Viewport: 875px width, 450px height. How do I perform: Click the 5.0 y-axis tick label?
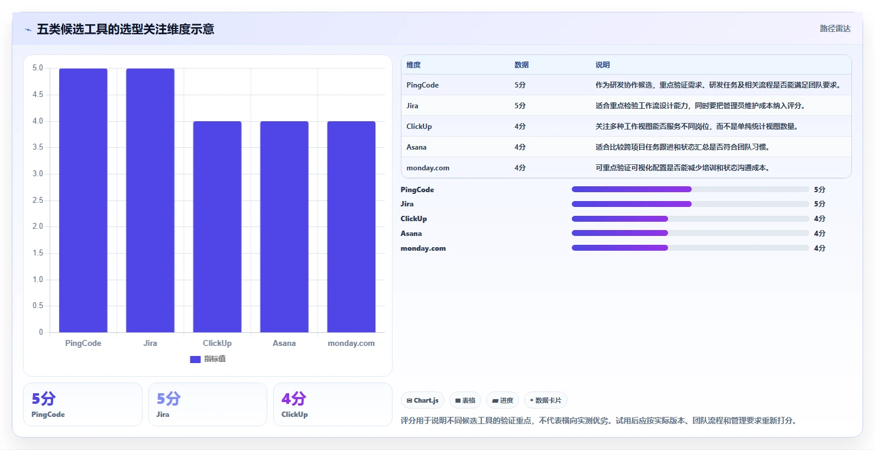point(38,68)
